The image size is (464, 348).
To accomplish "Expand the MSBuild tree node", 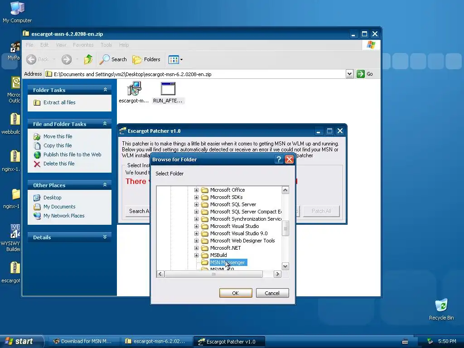I will click(x=196, y=255).
